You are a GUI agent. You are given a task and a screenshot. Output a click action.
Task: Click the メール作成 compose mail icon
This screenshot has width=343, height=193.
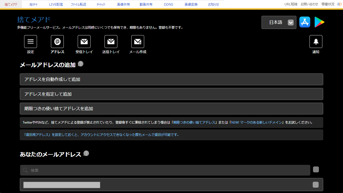(x=138, y=42)
